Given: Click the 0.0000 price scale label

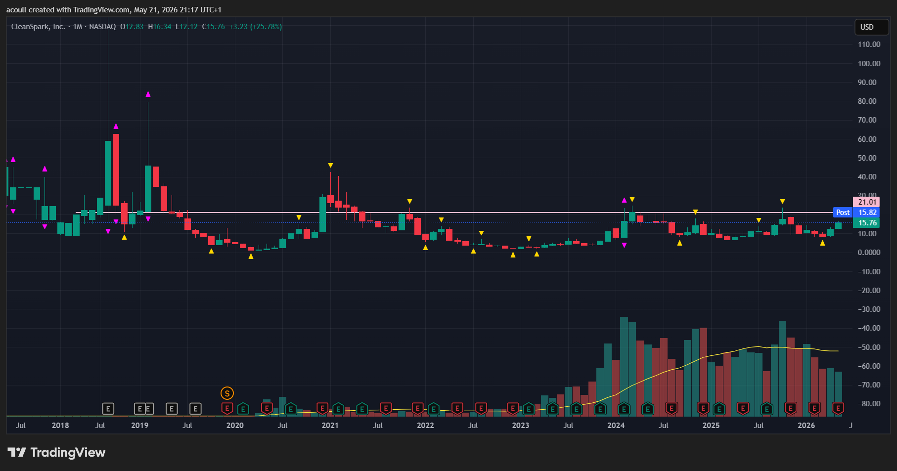Looking at the screenshot, I should 869,253.
